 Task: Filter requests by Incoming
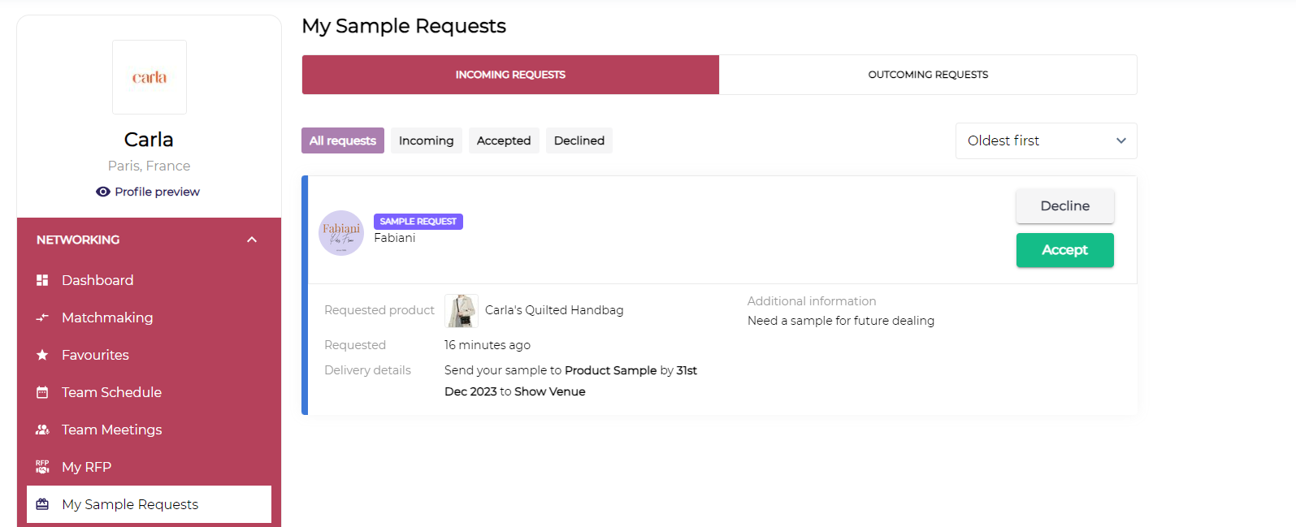point(426,140)
